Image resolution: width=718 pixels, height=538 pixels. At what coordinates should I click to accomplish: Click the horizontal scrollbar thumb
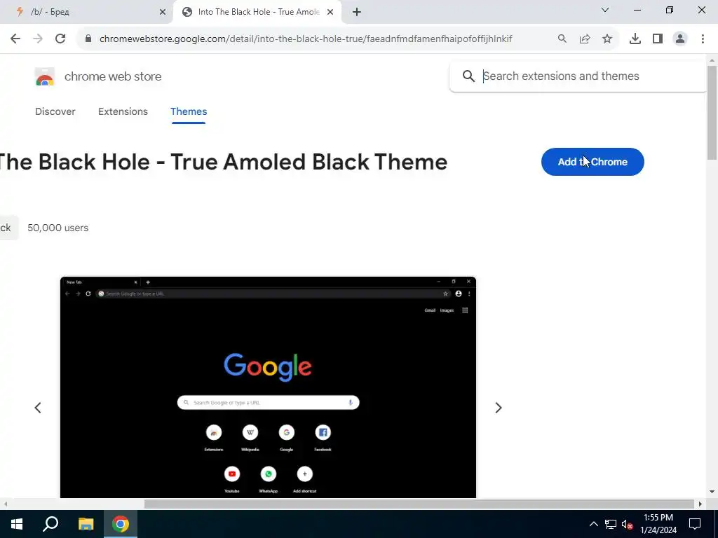419,504
